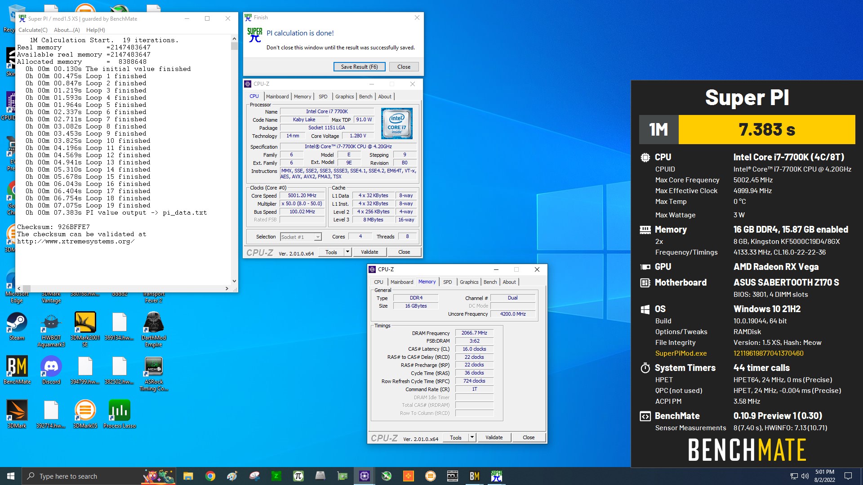
Task: Launch BenchMate desktop shortcut
Action: coord(17,370)
